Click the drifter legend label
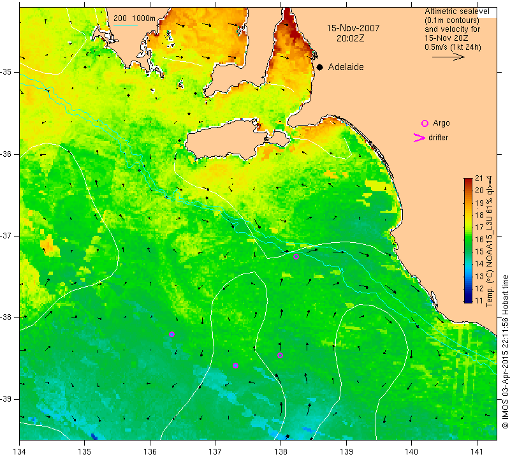Viewport: 510px width, 459px height. 438,138
